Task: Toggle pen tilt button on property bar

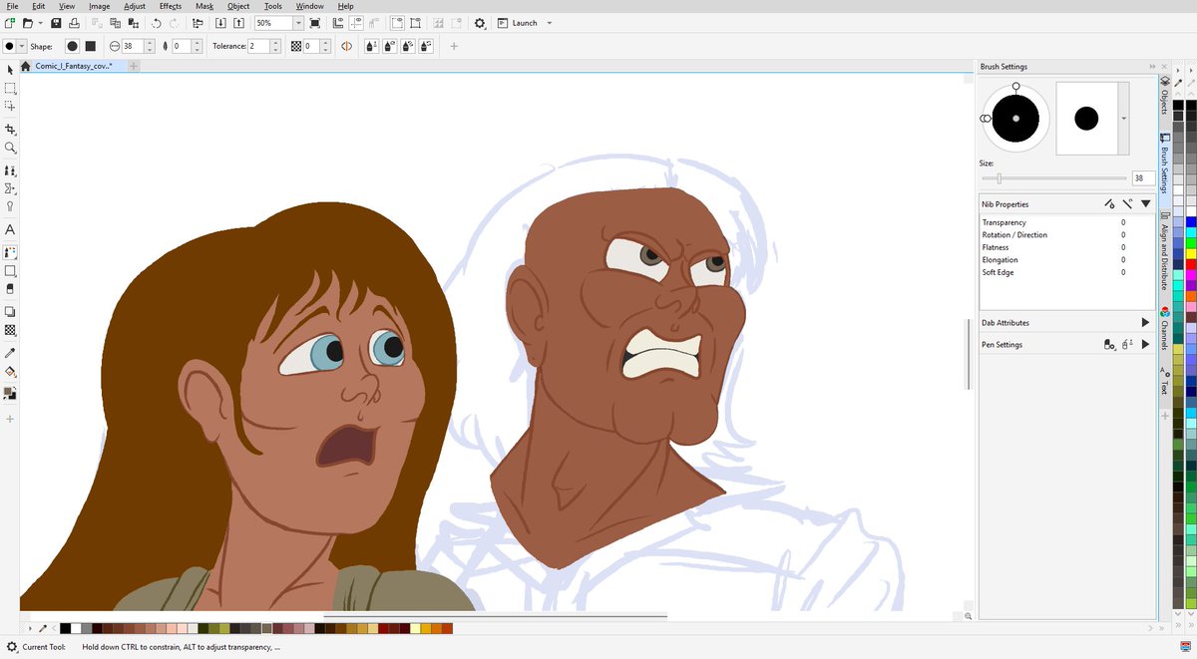Action: [x=409, y=46]
